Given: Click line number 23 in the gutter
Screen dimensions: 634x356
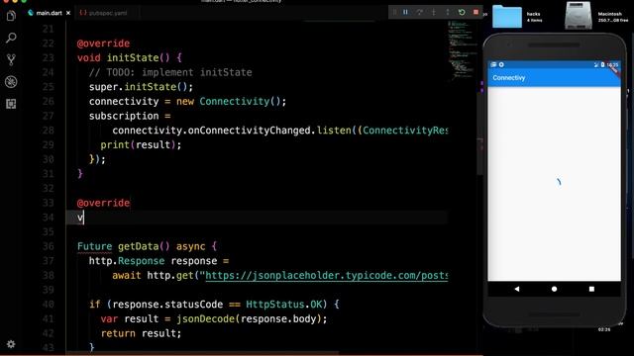Looking at the screenshot, I should [x=49, y=58].
